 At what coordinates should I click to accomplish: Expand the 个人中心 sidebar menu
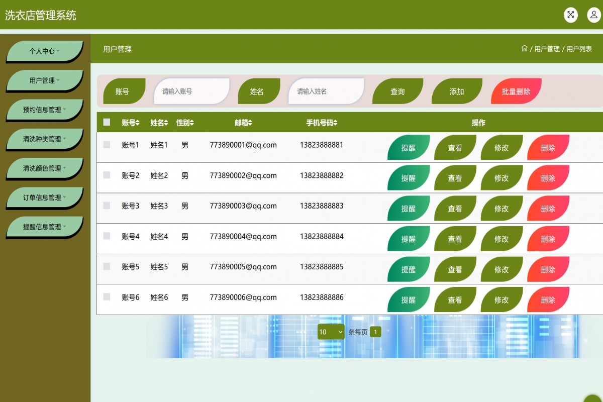tap(44, 51)
